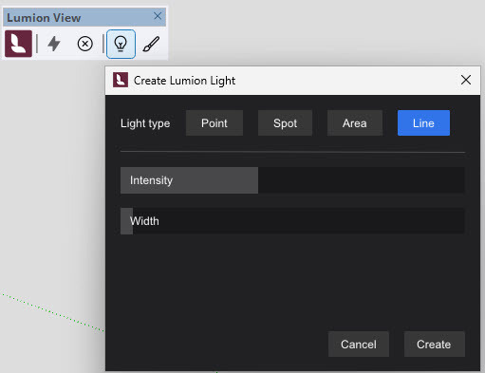
Task: Click the Lumion View toolbar title
Action: [x=44, y=18]
